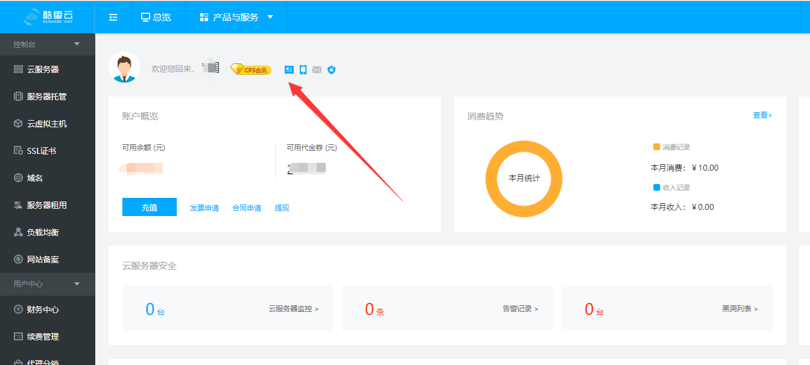
Task: Open the 合同申请 contract link
Action: pyautogui.click(x=247, y=208)
